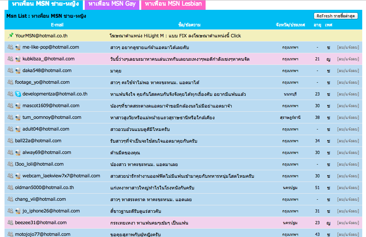Image resolution: width=366 pixels, height=237 pixels.
Task: Click the MSN messenger icon next to alway69@hotmail.com
Action: click(x=18, y=152)
